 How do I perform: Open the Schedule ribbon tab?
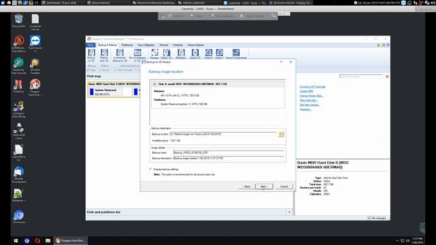coord(178,45)
